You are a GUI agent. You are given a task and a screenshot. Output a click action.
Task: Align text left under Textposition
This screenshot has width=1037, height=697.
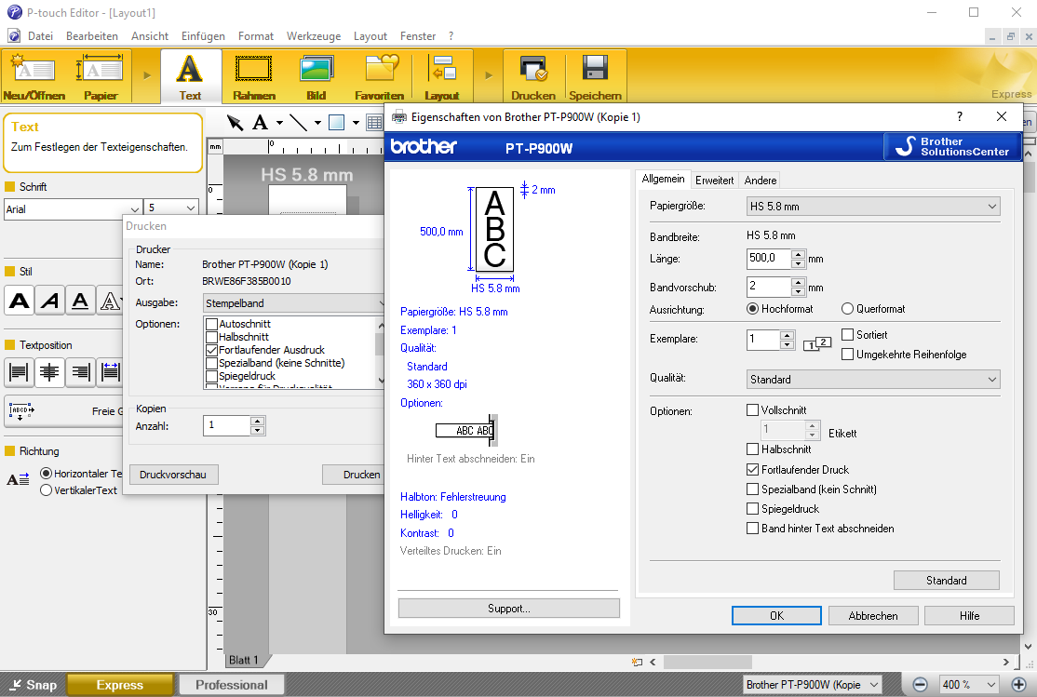pyautogui.click(x=19, y=372)
